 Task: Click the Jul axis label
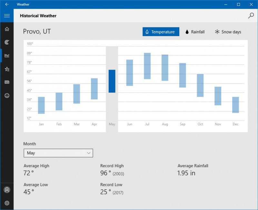[147, 124]
